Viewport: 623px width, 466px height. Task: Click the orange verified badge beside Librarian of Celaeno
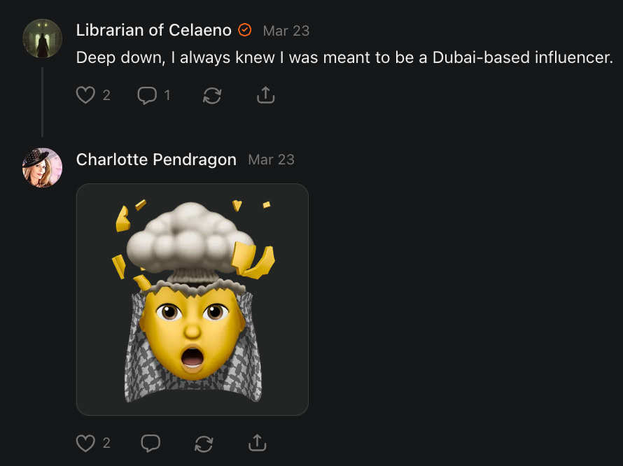coord(245,30)
